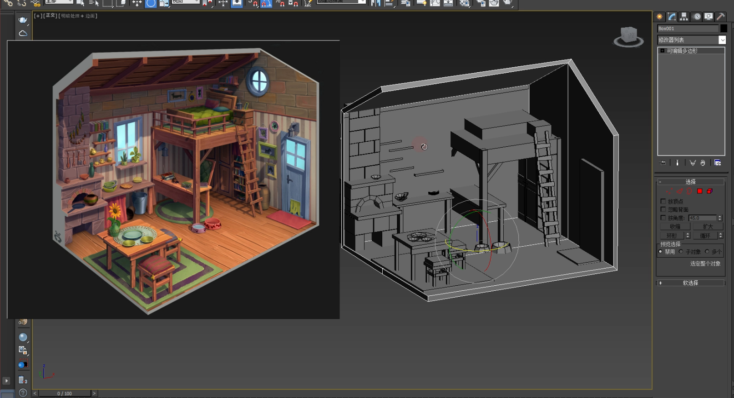Open the Display command panel tab

click(709, 17)
